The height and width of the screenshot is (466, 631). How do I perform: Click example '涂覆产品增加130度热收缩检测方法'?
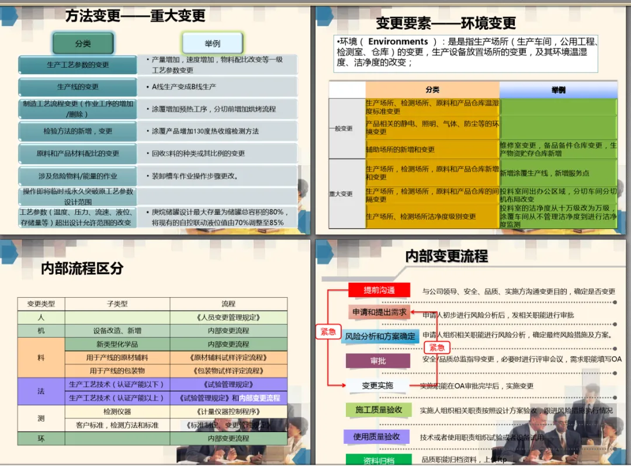click(205, 131)
